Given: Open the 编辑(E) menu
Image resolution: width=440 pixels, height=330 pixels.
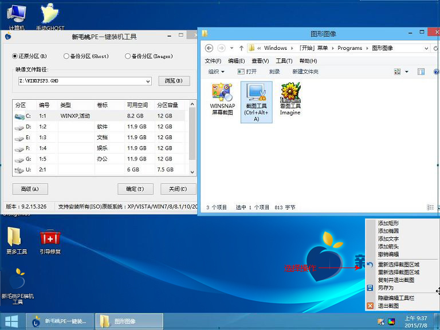Looking at the screenshot, I should coord(236,61).
